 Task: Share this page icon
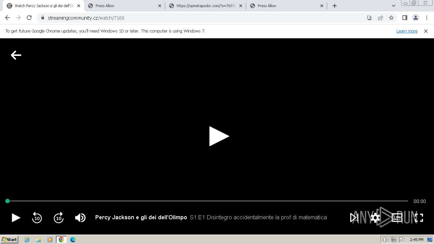pos(380,18)
